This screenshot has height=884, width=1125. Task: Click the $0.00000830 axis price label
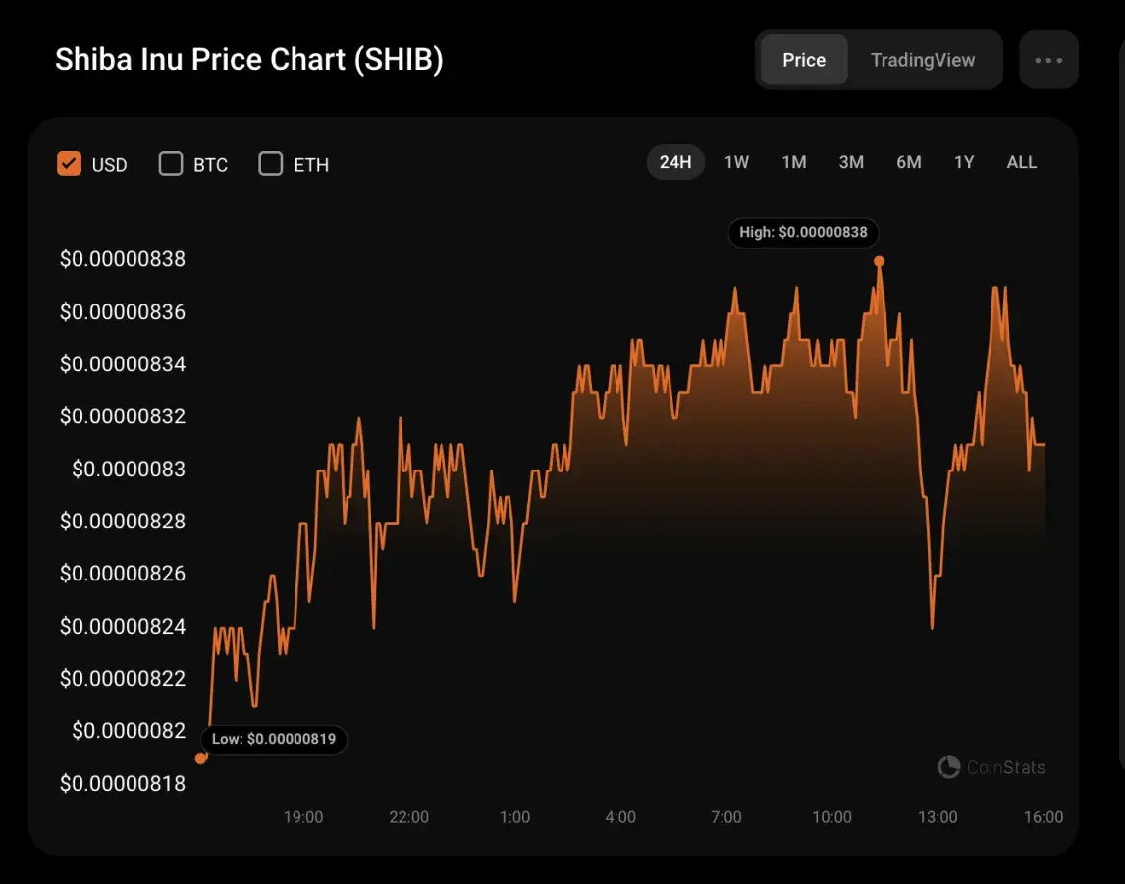click(128, 469)
